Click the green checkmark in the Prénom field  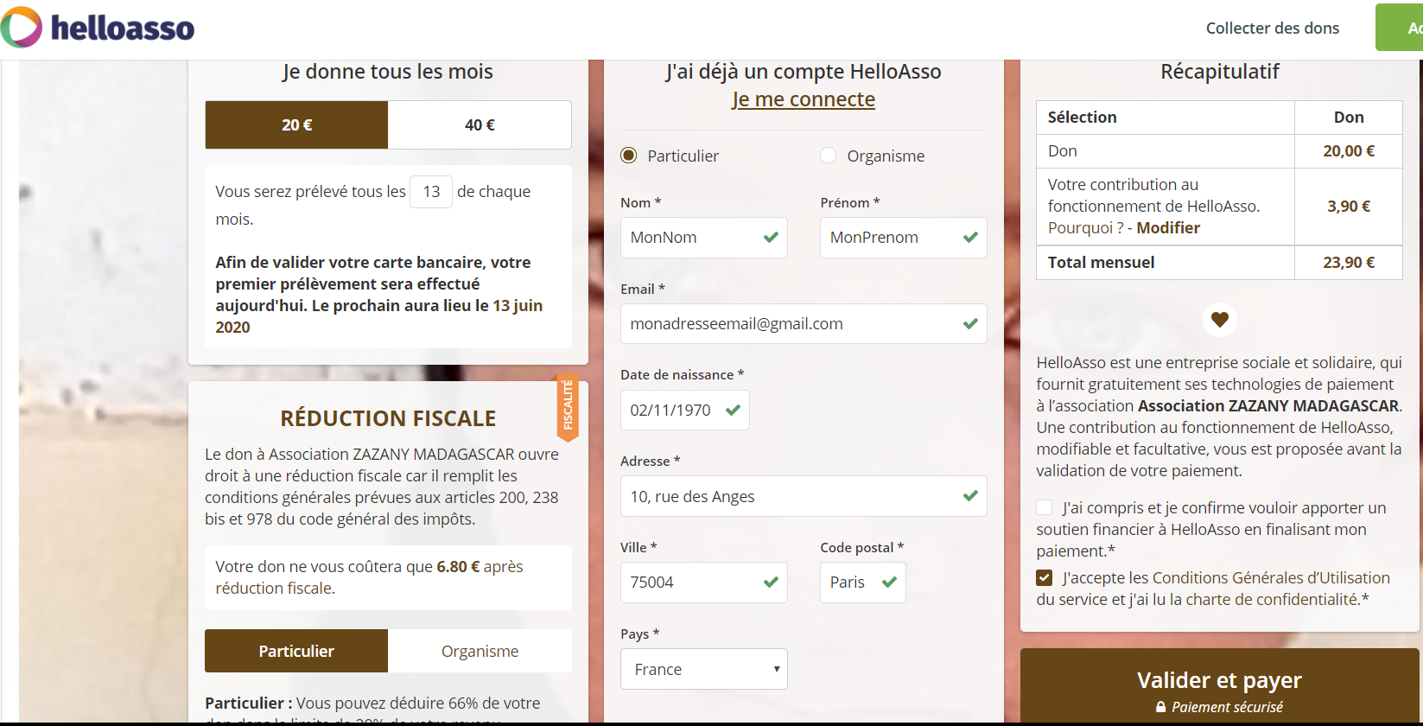pyautogui.click(x=970, y=237)
